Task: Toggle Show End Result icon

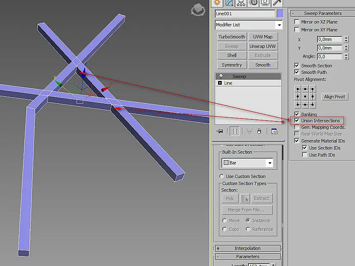Action: click(235, 131)
